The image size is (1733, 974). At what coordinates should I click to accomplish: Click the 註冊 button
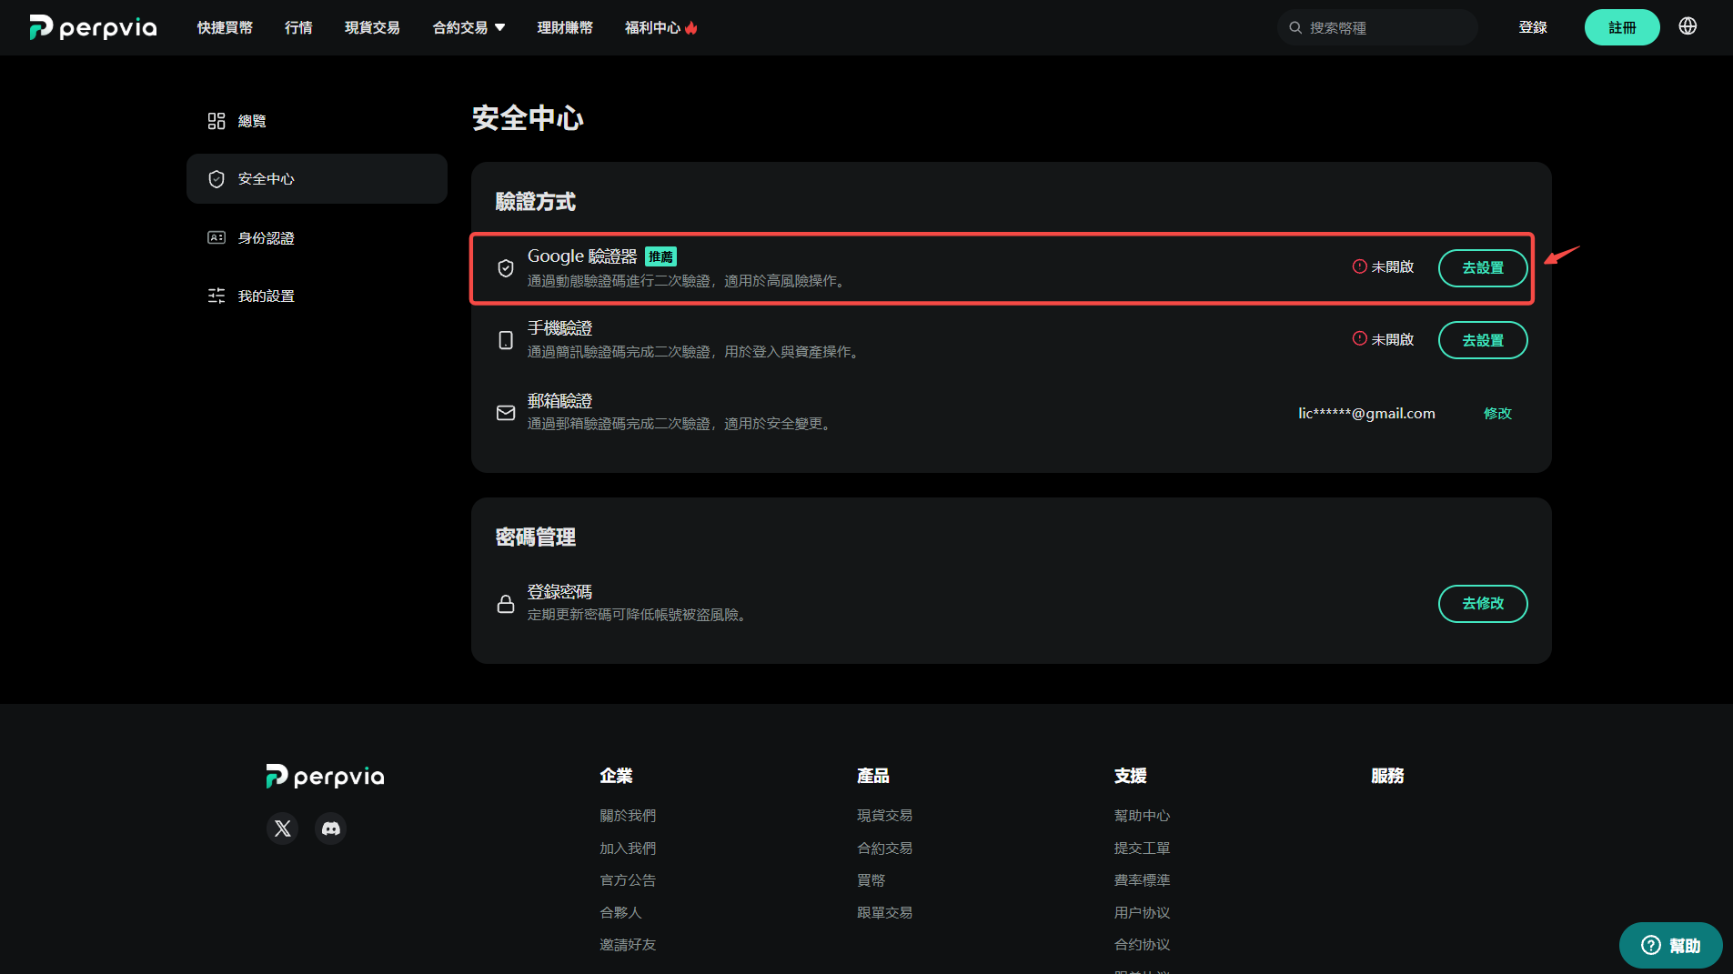(1622, 27)
